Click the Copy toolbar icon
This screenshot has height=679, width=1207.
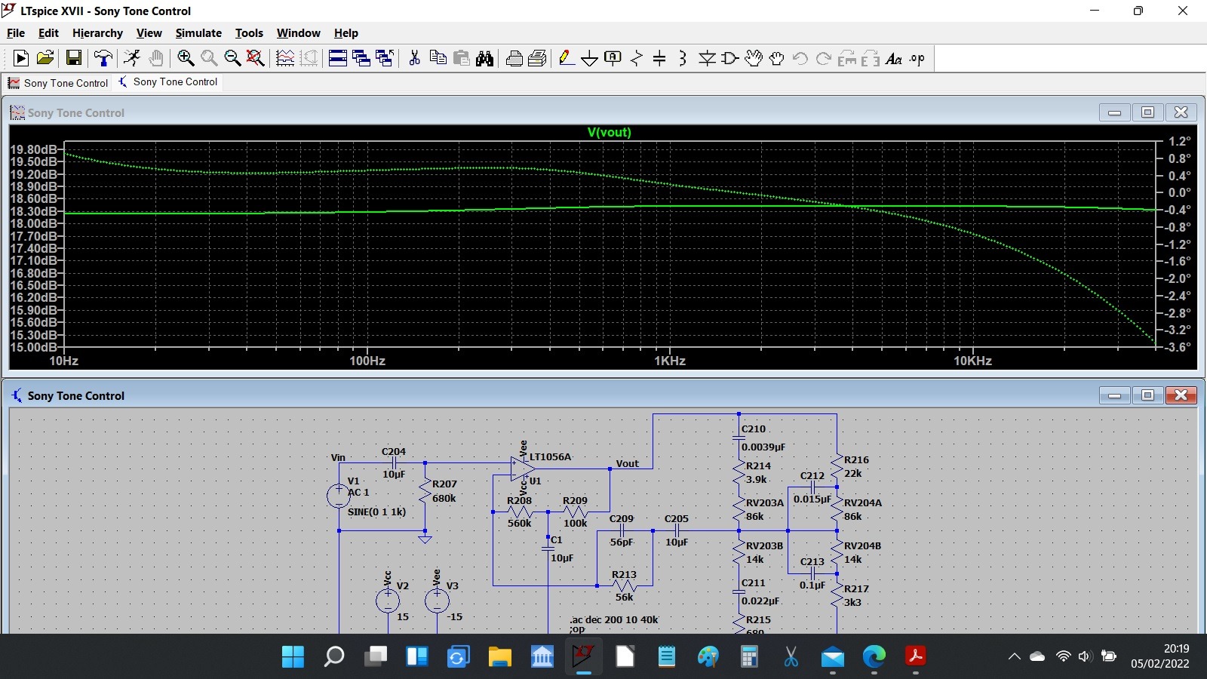[438, 58]
